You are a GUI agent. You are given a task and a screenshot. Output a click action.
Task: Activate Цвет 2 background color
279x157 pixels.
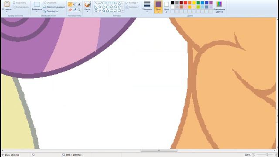[167, 7]
